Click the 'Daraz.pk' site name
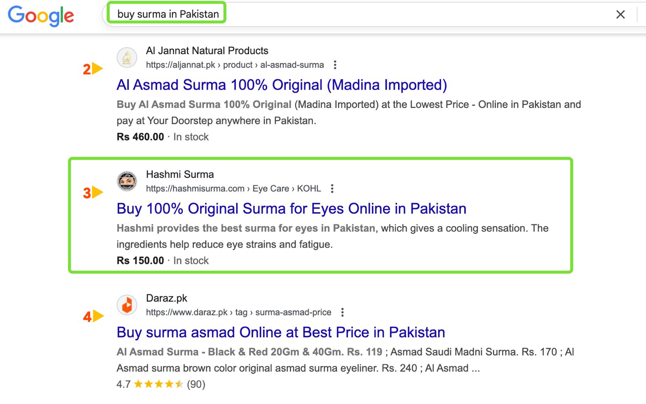The width and height of the screenshot is (646, 404). (x=167, y=298)
